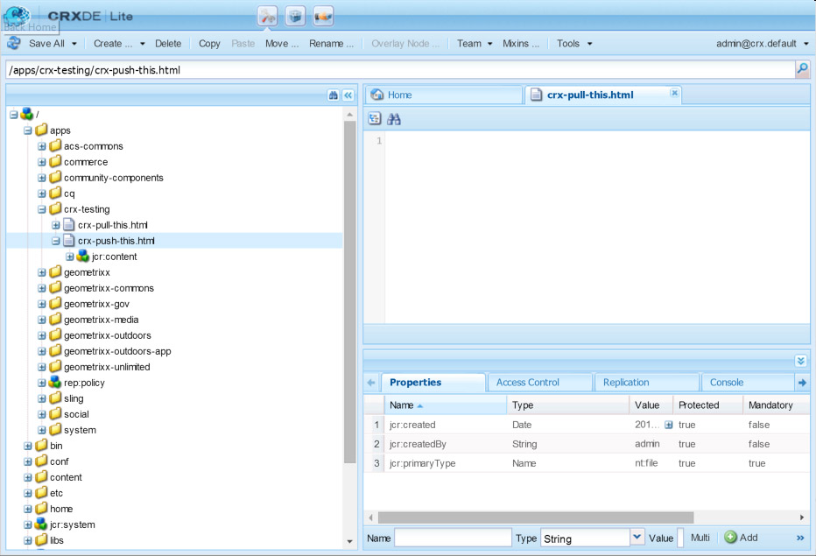Open the Team dropdown menu

(474, 44)
